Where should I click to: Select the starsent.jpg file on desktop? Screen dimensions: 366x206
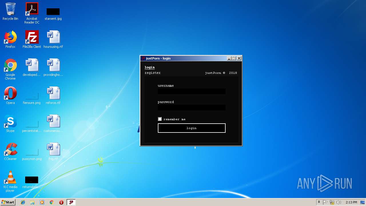coord(53,14)
